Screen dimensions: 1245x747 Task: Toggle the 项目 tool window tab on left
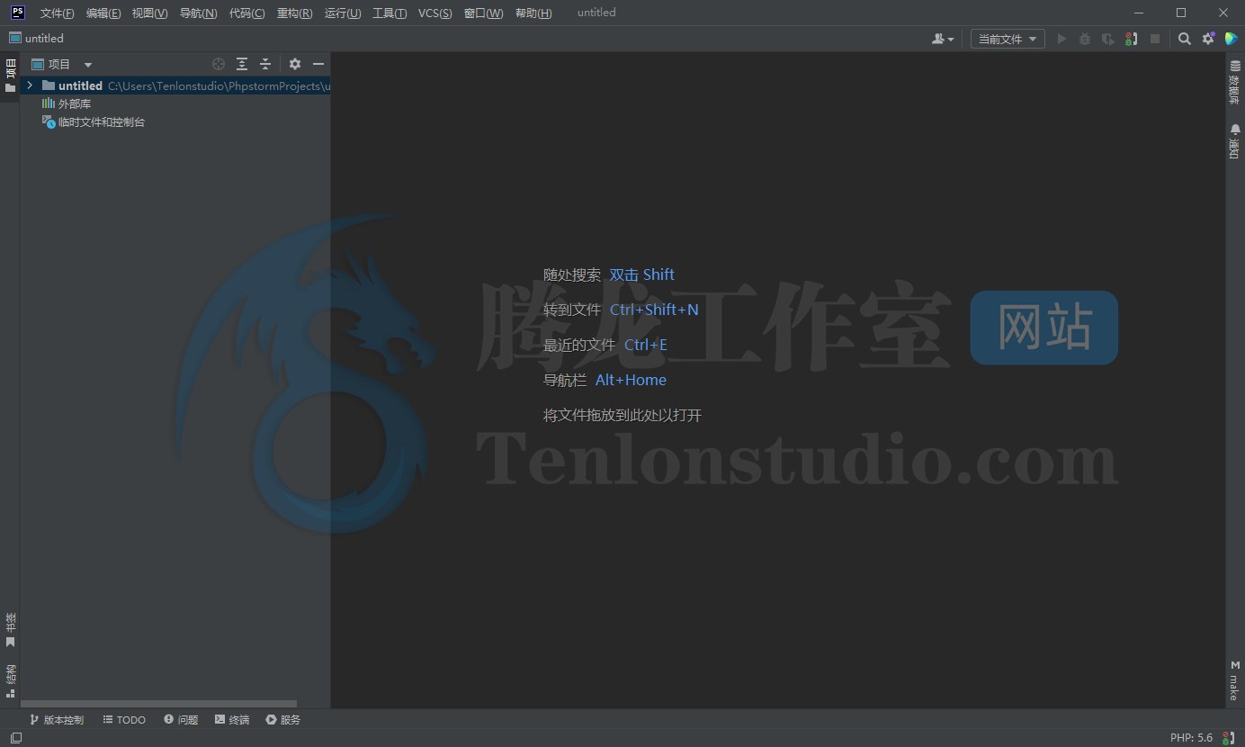[10, 76]
